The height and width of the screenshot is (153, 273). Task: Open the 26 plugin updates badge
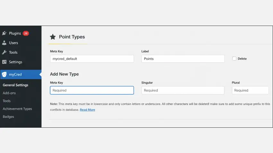pos(26,33)
